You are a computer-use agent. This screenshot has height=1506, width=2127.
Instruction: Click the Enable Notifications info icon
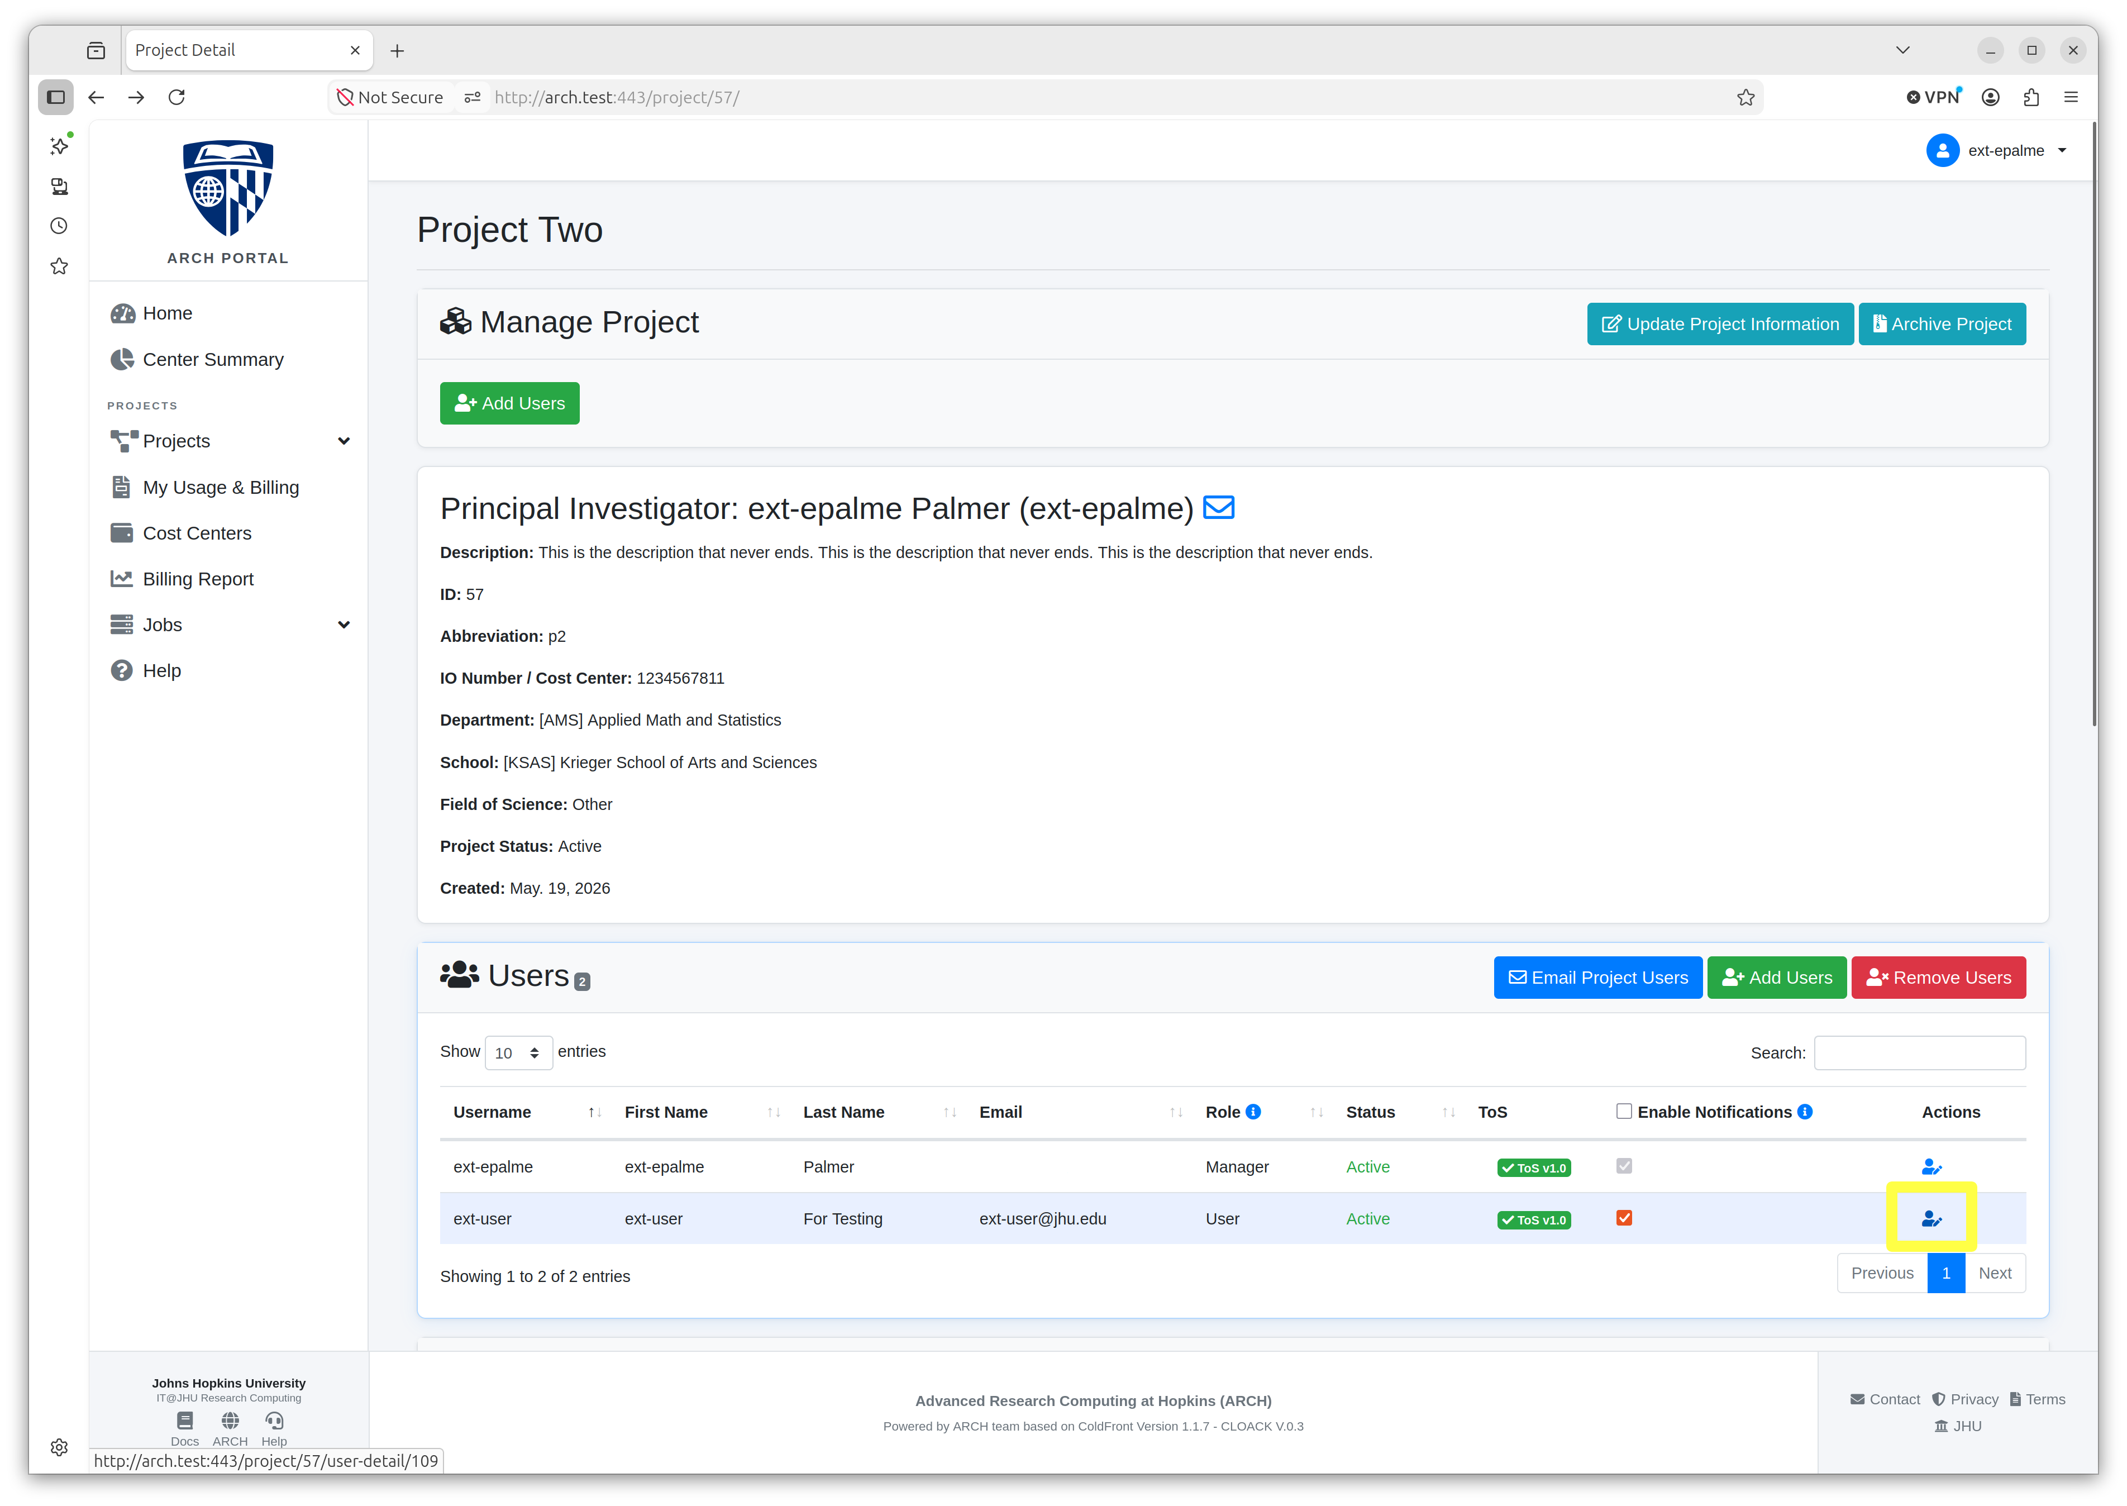click(x=1804, y=1112)
